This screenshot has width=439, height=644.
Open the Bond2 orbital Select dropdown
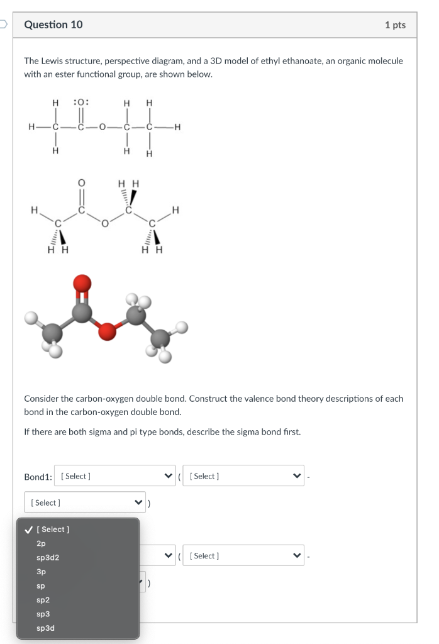click(x=157, y=555)
